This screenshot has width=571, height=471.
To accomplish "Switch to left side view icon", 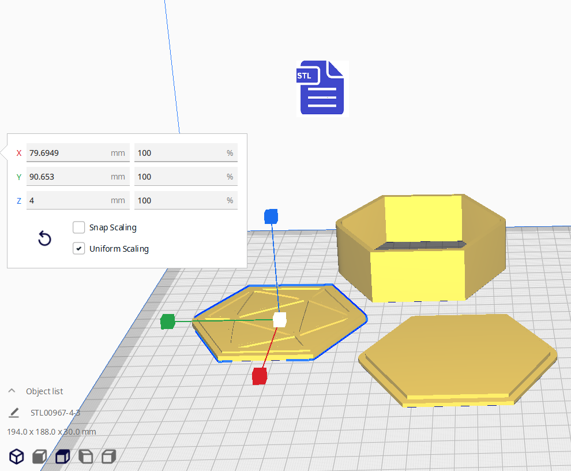I will (x=85, y=457).
